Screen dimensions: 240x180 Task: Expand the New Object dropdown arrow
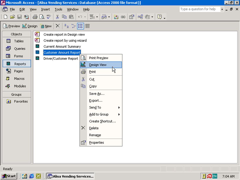coord(152,17)
